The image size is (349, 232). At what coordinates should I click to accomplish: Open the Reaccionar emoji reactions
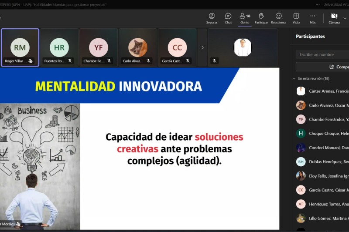click(278, 18)
